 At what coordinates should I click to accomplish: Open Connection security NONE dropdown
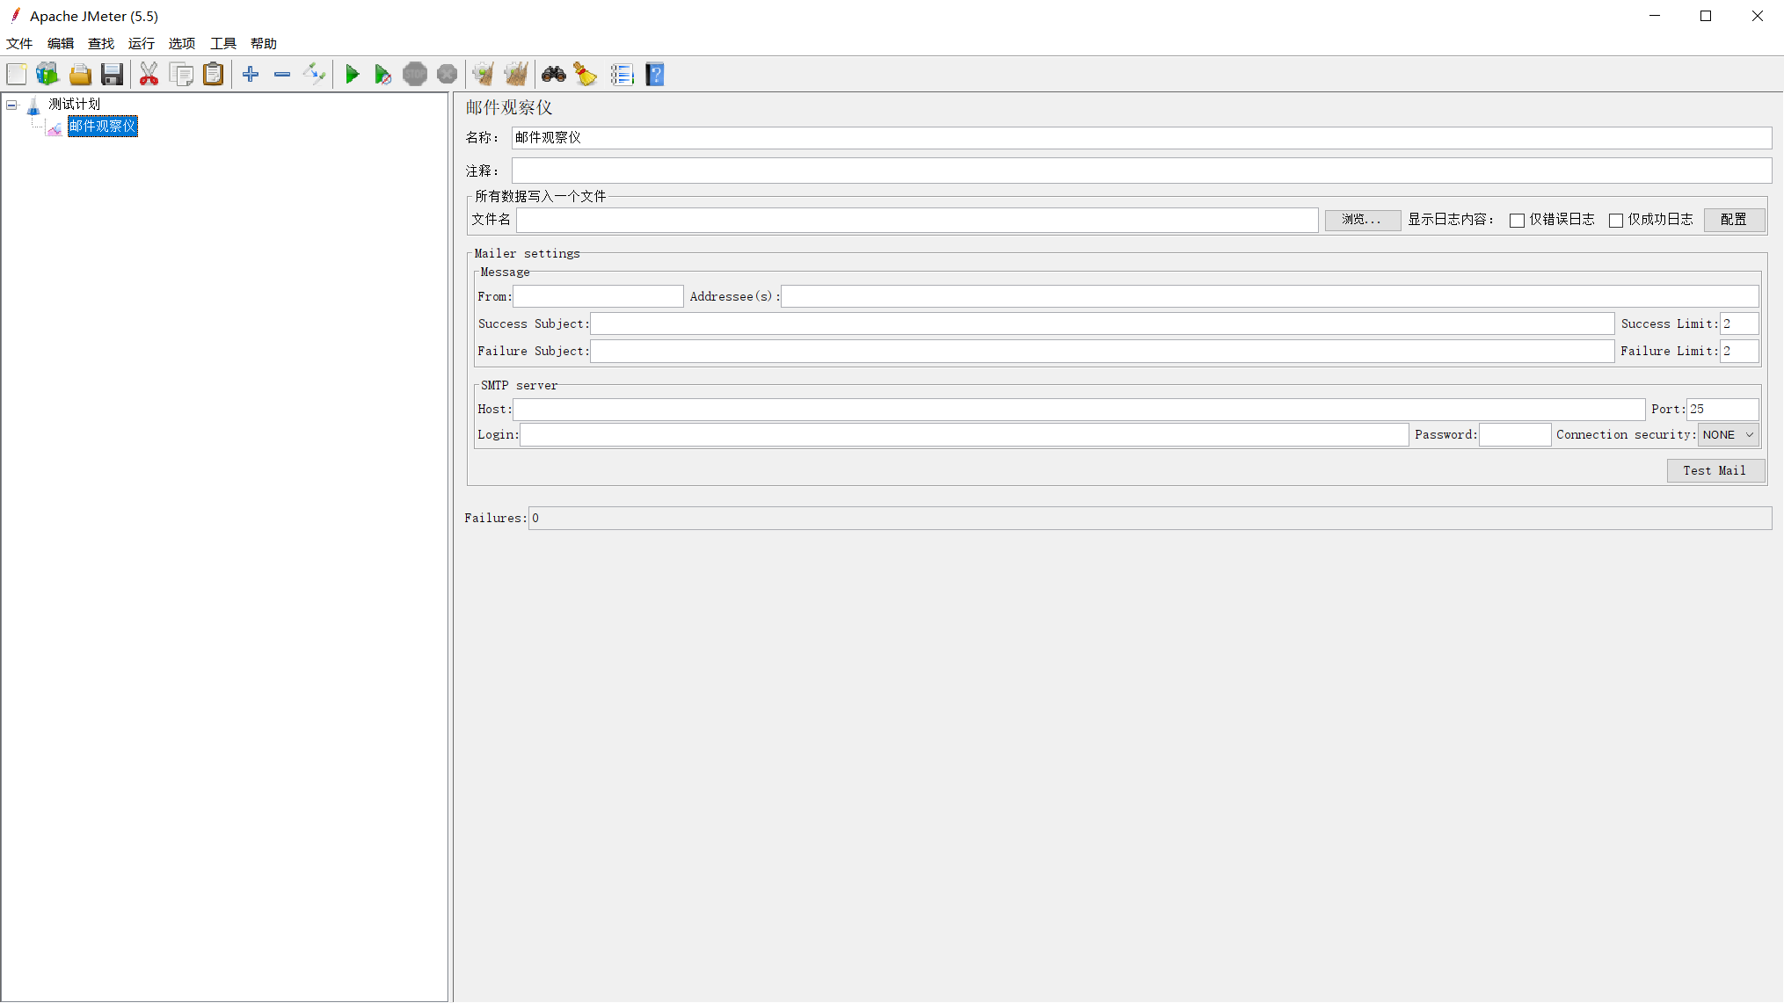click(1728, 435)
